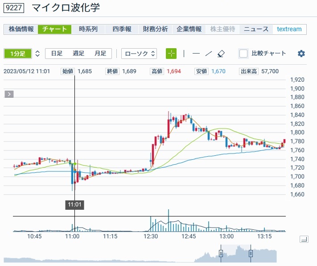Open minute interval stepper beside 1分足

click(x=37, y=54)
